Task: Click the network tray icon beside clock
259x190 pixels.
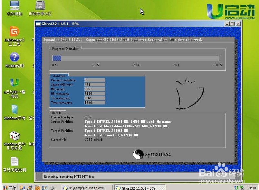Action: coord(242,188)
